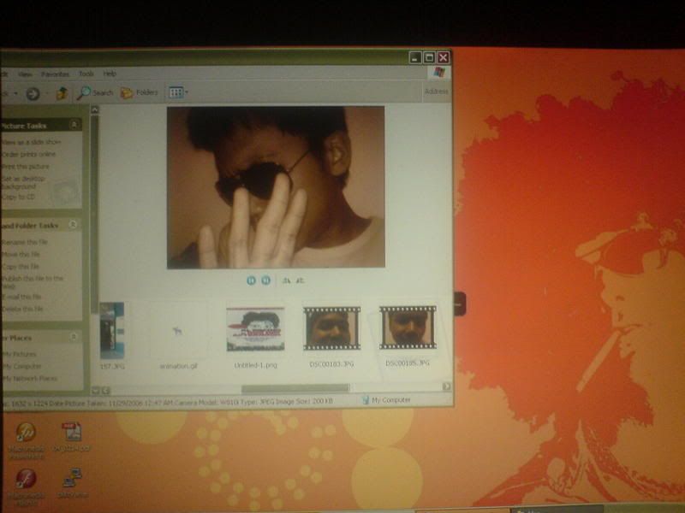Toggle the Folders toolbar button
This screenshot has height=513, width=685.
click(x=139, y=92)
